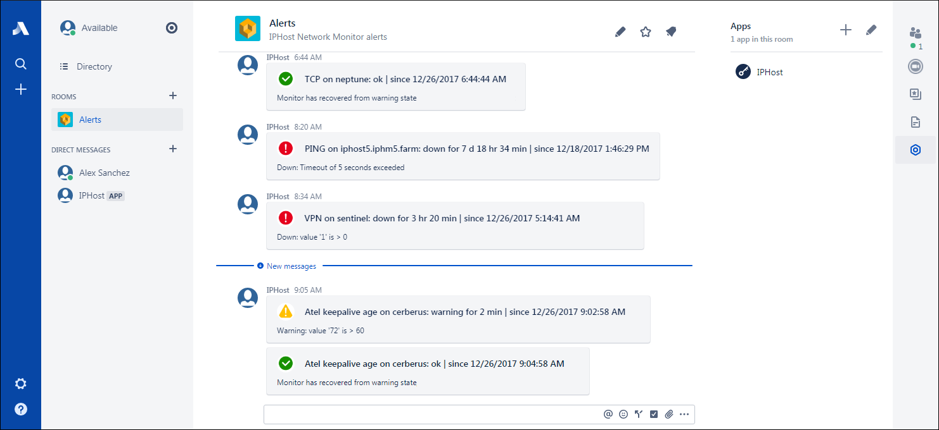The height and width of the screenshot is (430, 939).
Task: Edit apps with pencil icon
Action: pos(871,30)
